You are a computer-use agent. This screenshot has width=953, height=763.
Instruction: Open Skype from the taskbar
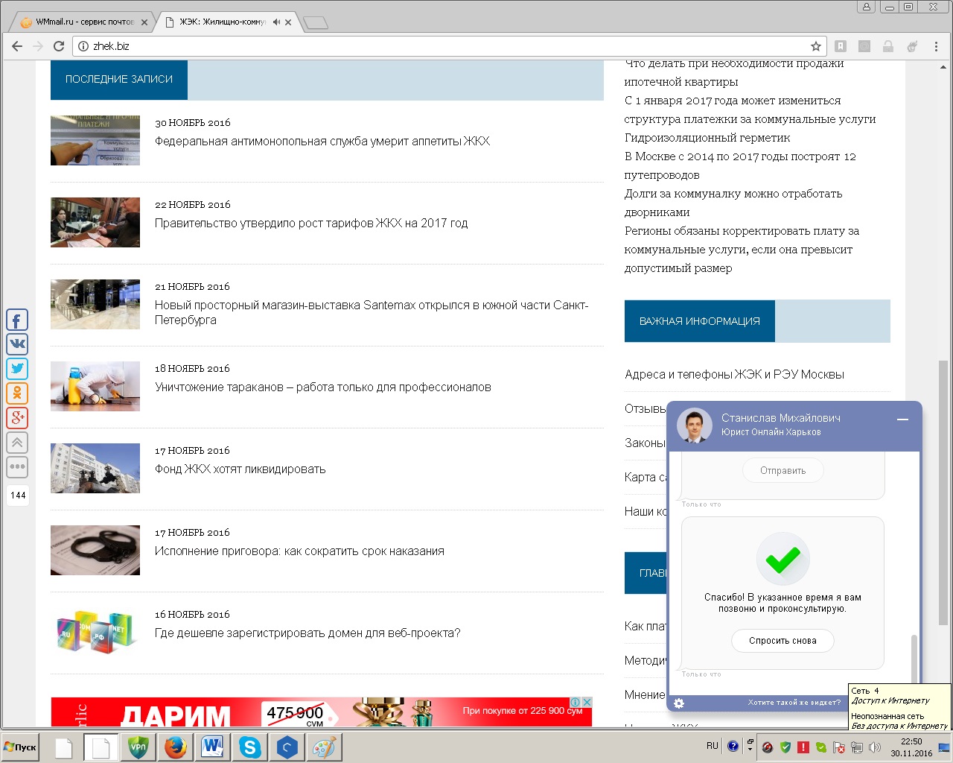[x=249, y=747]
